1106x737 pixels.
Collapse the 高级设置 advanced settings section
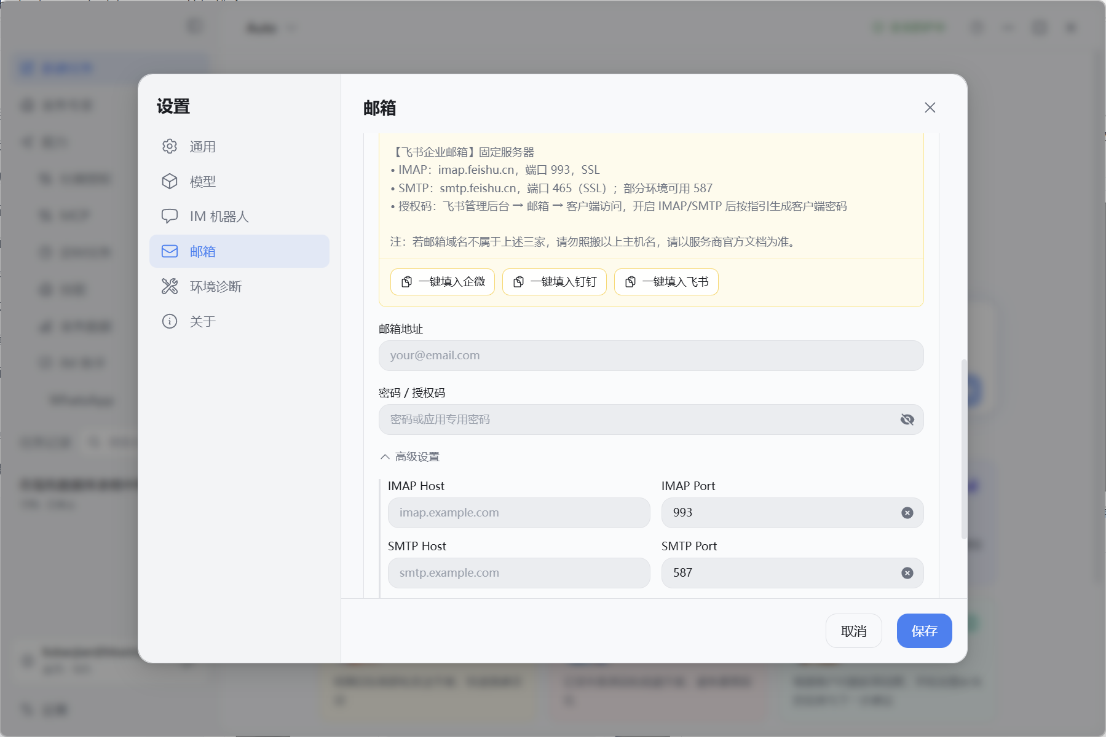[410, 457]
